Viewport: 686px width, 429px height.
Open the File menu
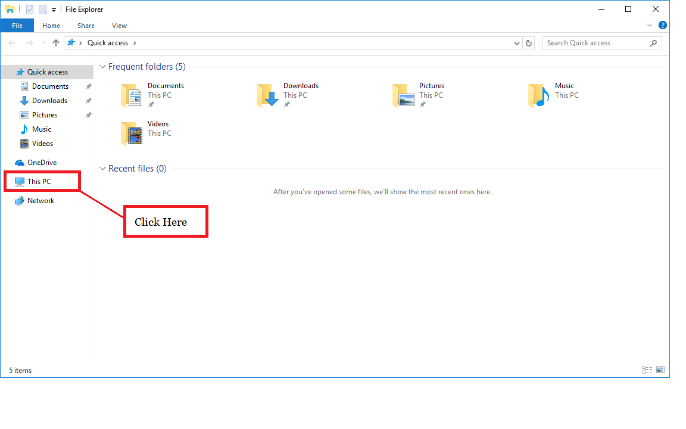(17, 26)
